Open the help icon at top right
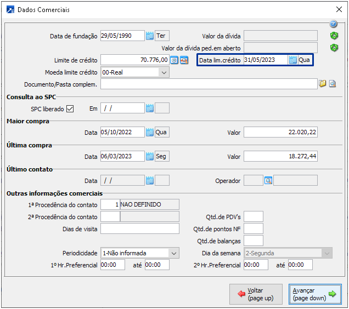The image size is (349, 309). click(333, 24)
